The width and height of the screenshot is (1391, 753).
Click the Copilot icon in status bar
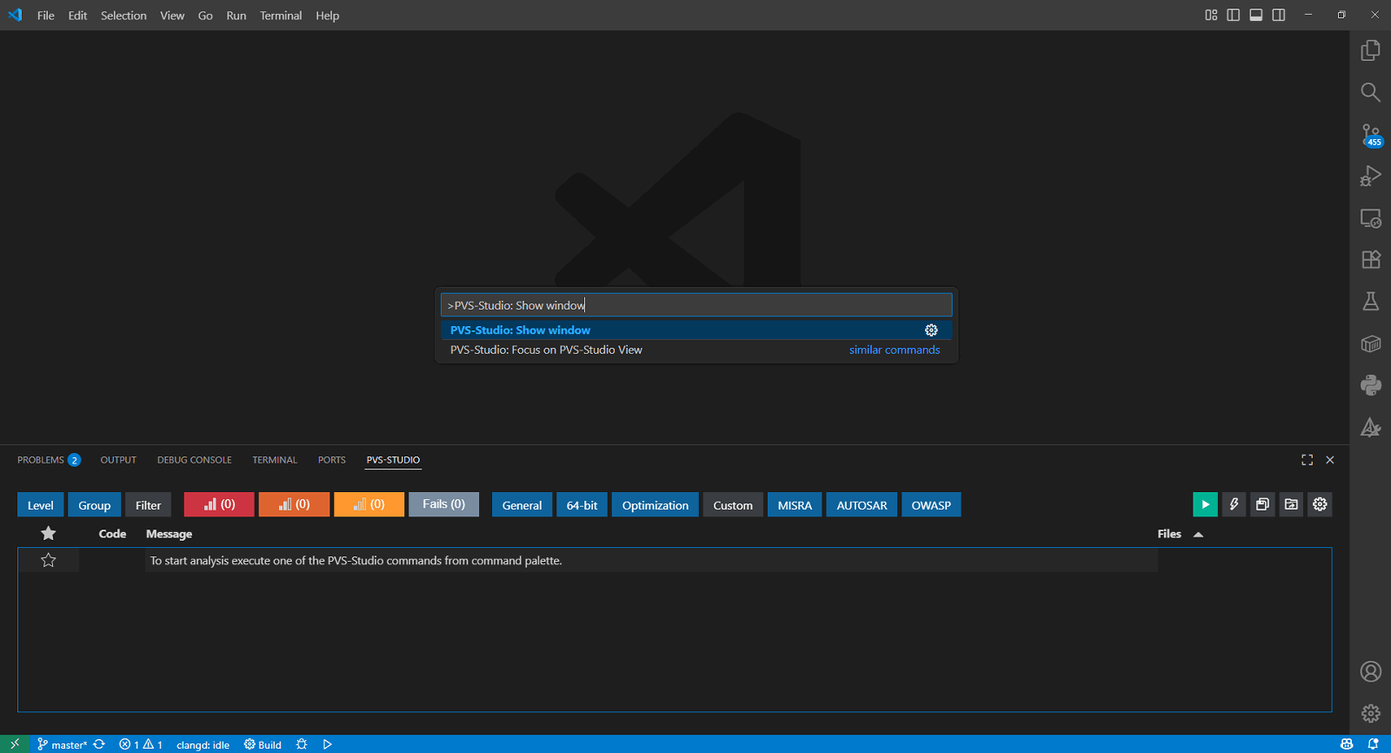[x=1347, y=744]
